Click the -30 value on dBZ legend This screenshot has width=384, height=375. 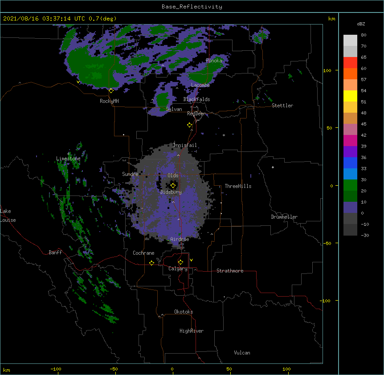[x=365, y=236]
